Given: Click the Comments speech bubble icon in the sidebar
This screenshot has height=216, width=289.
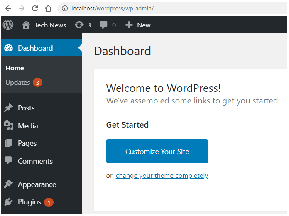Looking at the screenshot, I should (8, 161).
